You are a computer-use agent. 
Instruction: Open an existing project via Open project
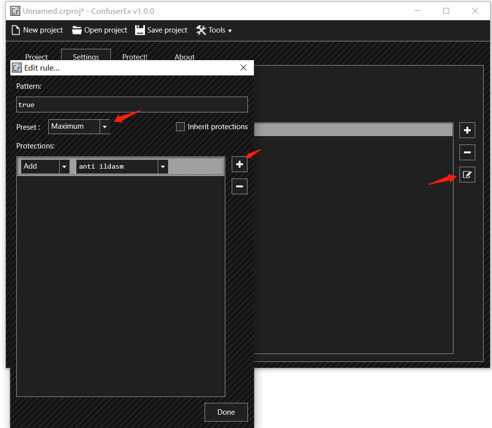100,30
